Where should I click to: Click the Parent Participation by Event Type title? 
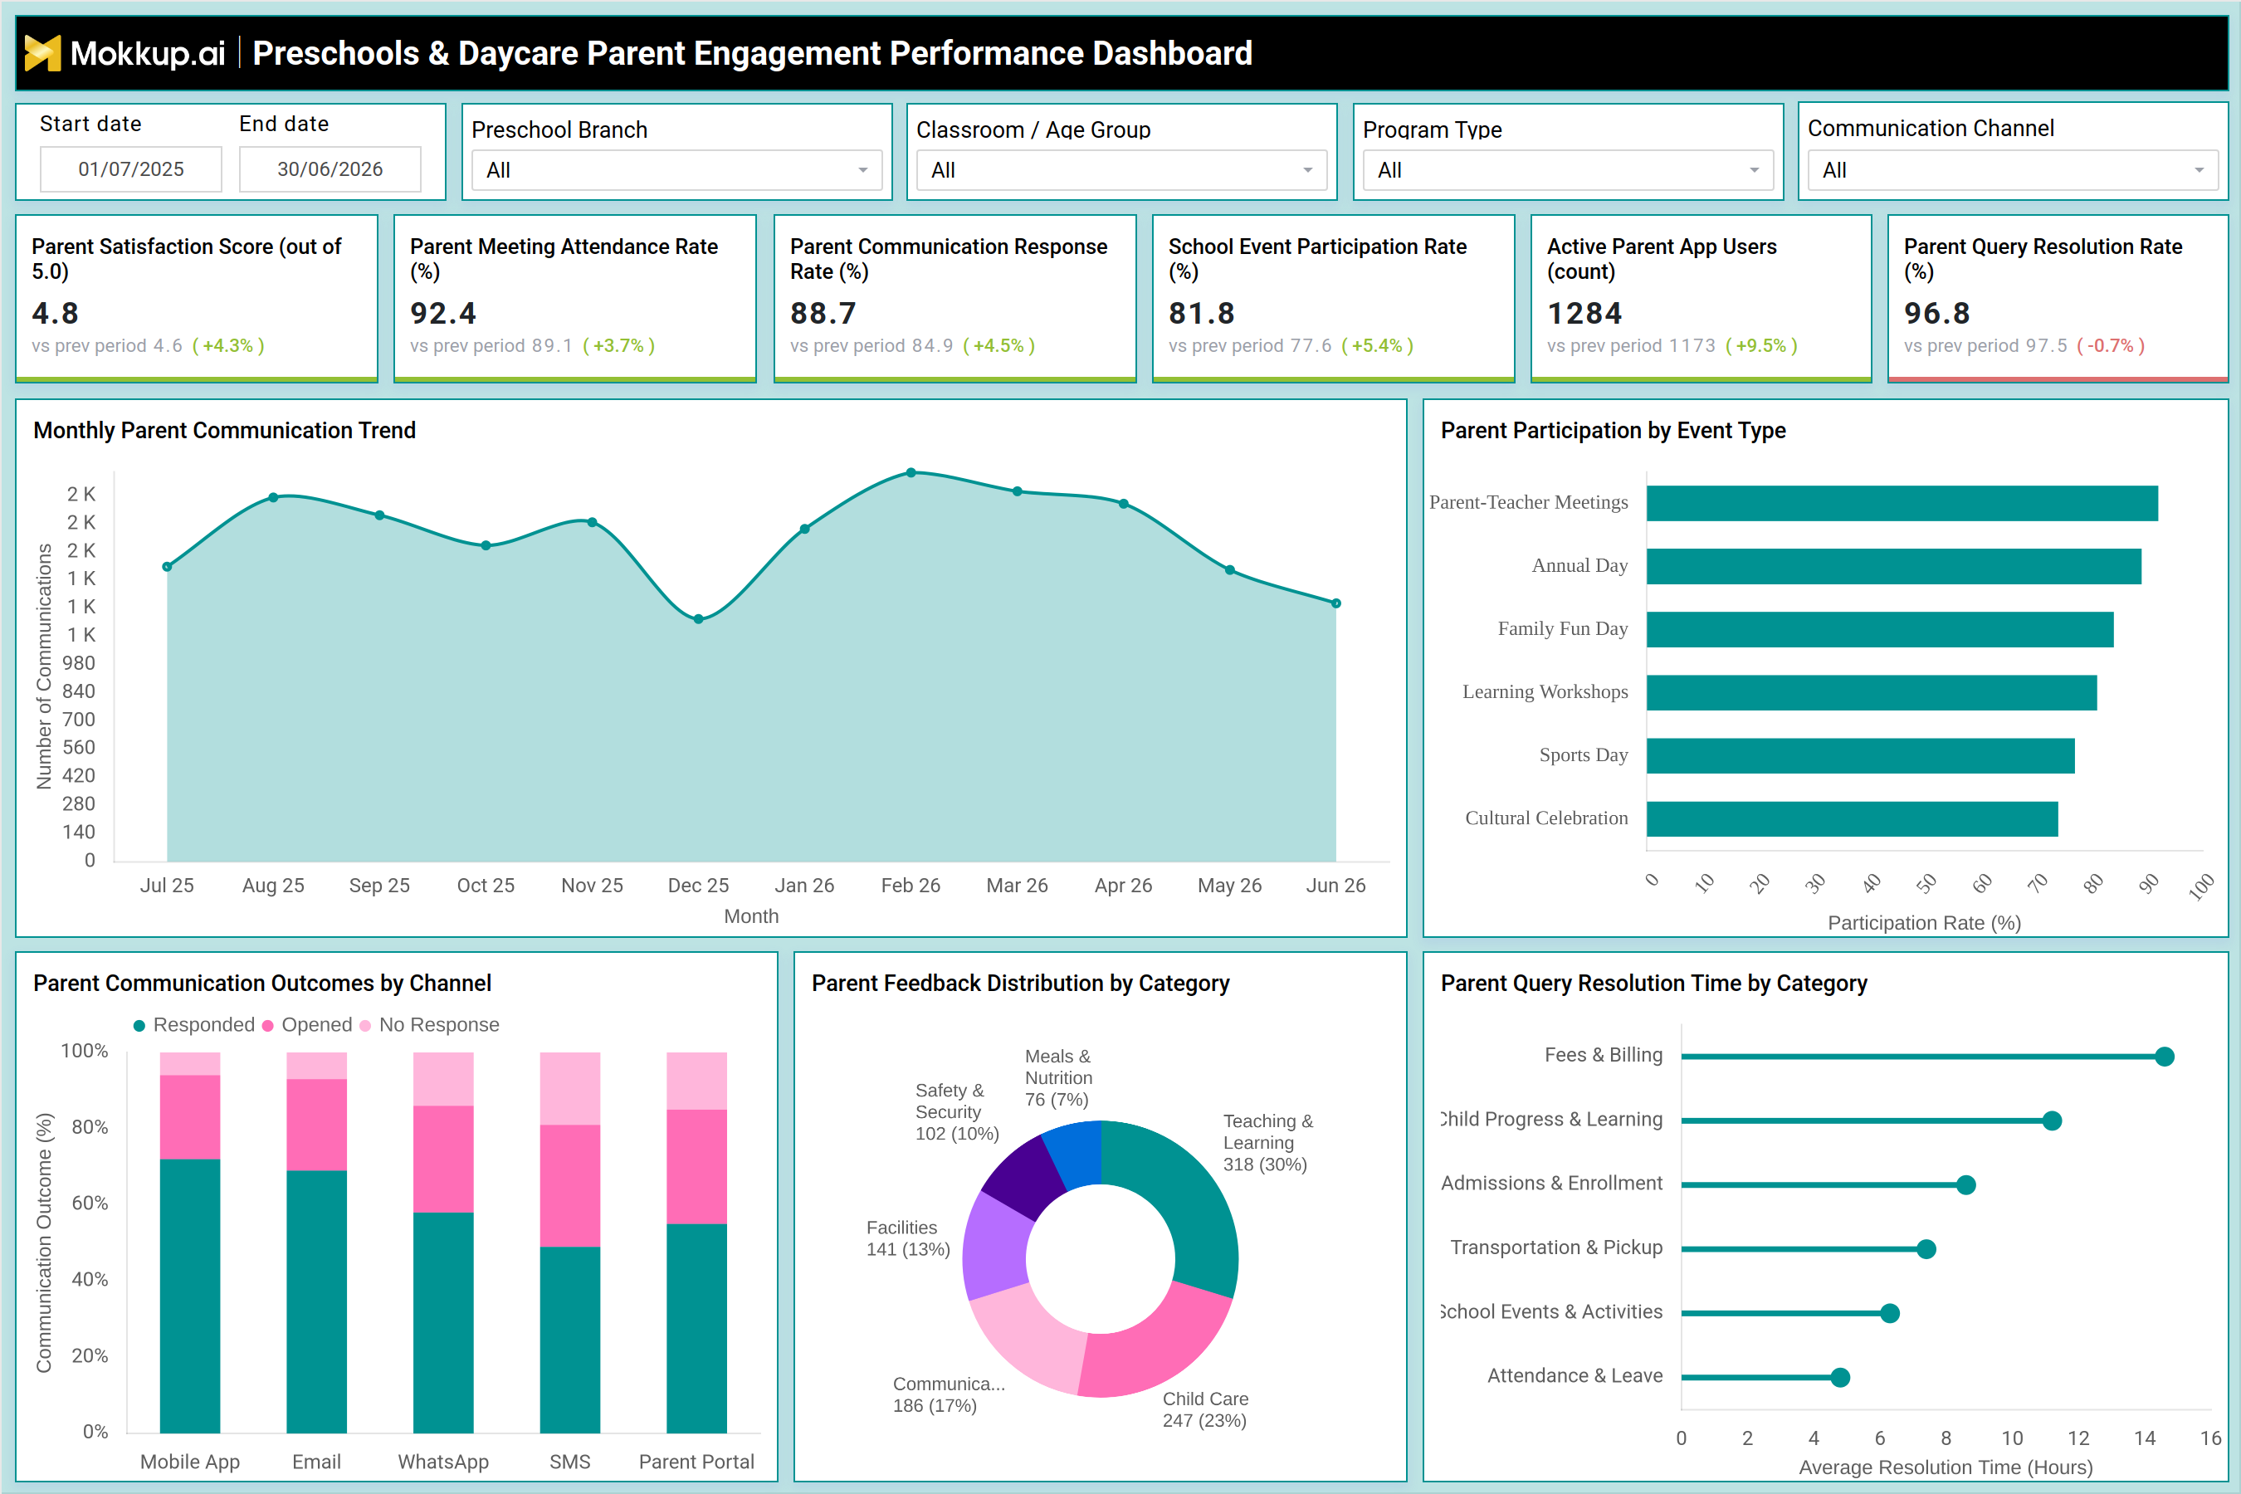click(x=1613, y=431)
